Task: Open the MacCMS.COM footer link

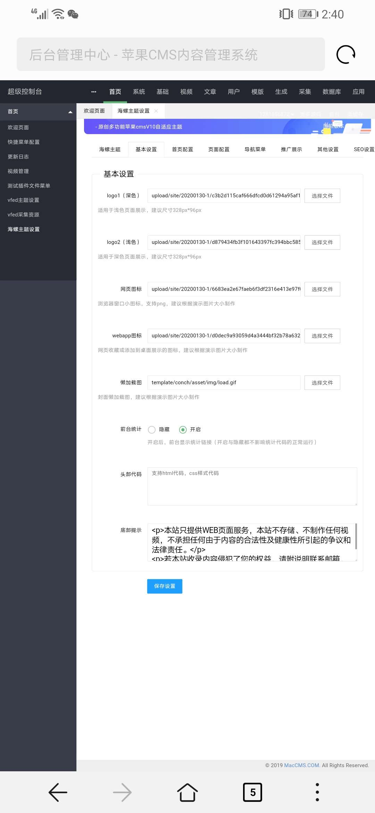Action: [302, 765]
